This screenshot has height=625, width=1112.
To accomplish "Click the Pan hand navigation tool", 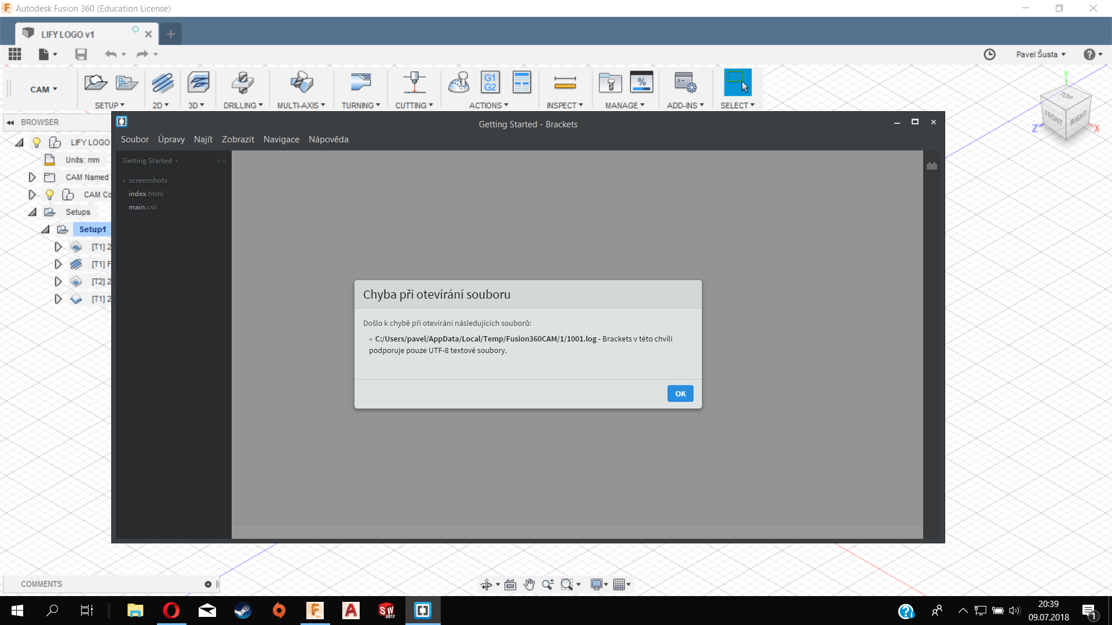I will click(529, 584).
